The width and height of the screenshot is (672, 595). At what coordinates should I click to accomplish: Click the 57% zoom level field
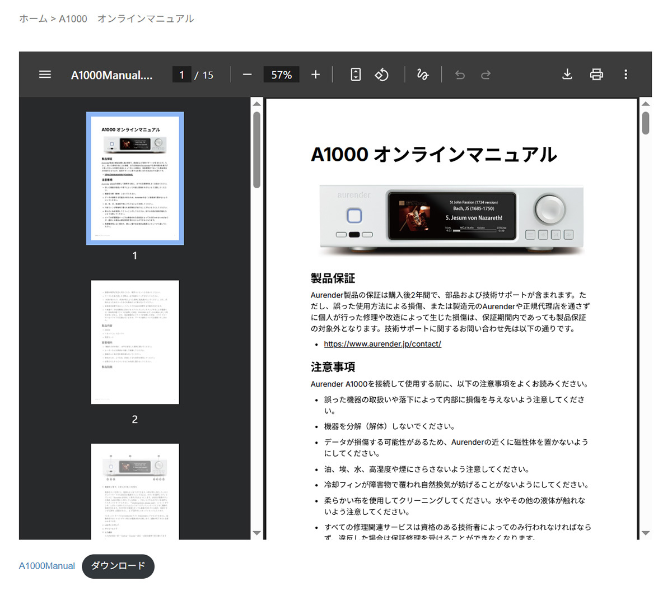pyautogui.click(x=281, y=75)
